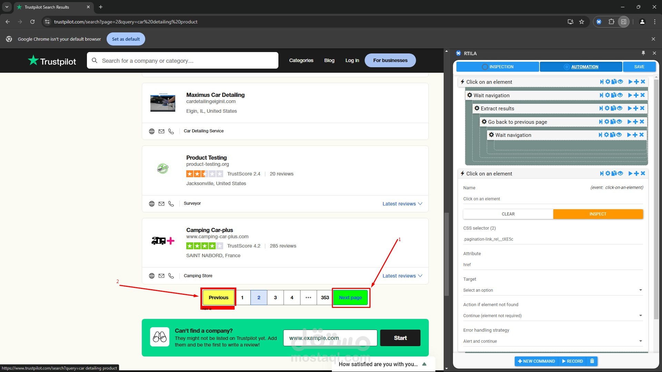Run the Extract results command with its play icon
This screenshot has height=372, width=662.
coord(630,108)
